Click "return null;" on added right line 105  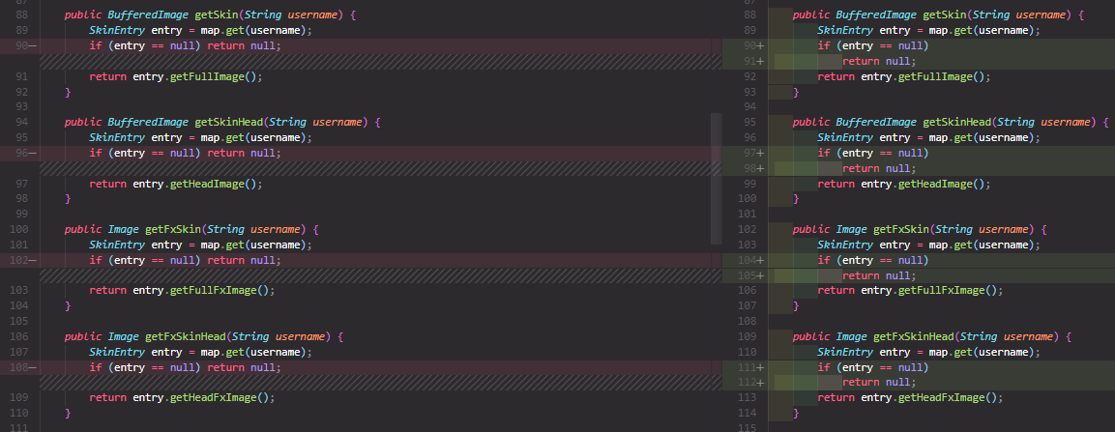coord(879,275)
